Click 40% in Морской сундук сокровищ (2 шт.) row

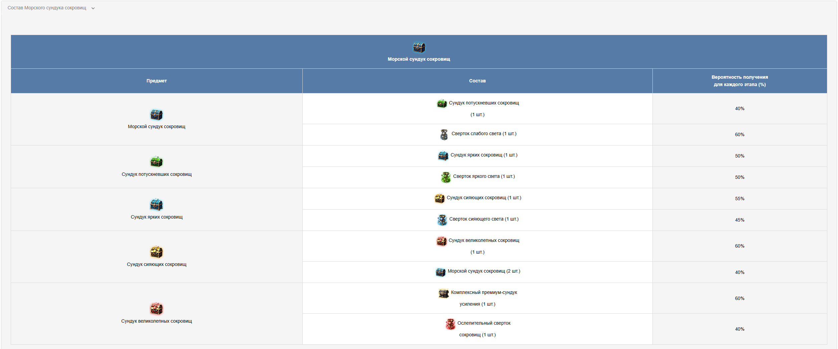click(x=740, y=273)
